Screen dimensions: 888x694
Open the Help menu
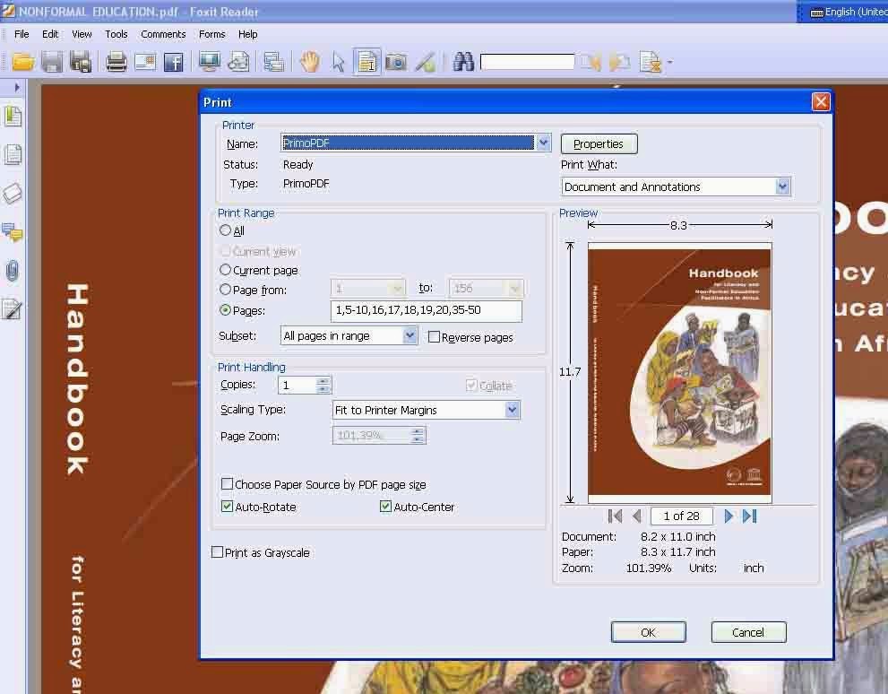[x=247, y=34]
